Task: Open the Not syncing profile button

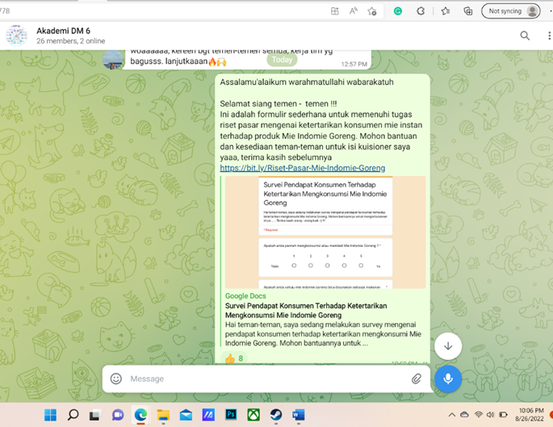Action: [511, 11]
